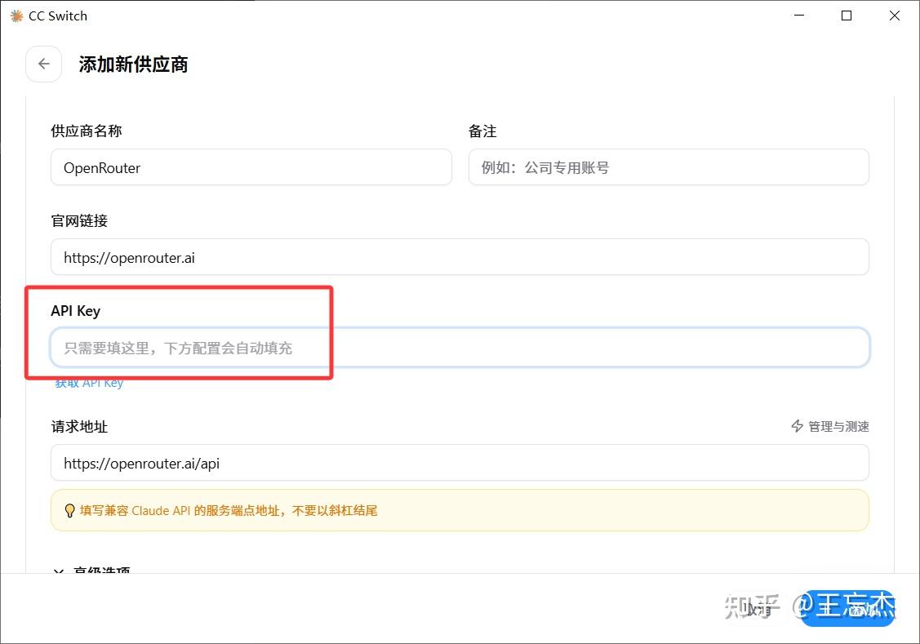Open 管理与测速 endpoint speed test

click(830, 426)
